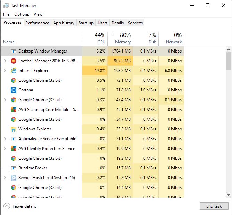Expand the AVG Identity Protection Service group
The width and height of the screenshot is (232, 215).
5,149
